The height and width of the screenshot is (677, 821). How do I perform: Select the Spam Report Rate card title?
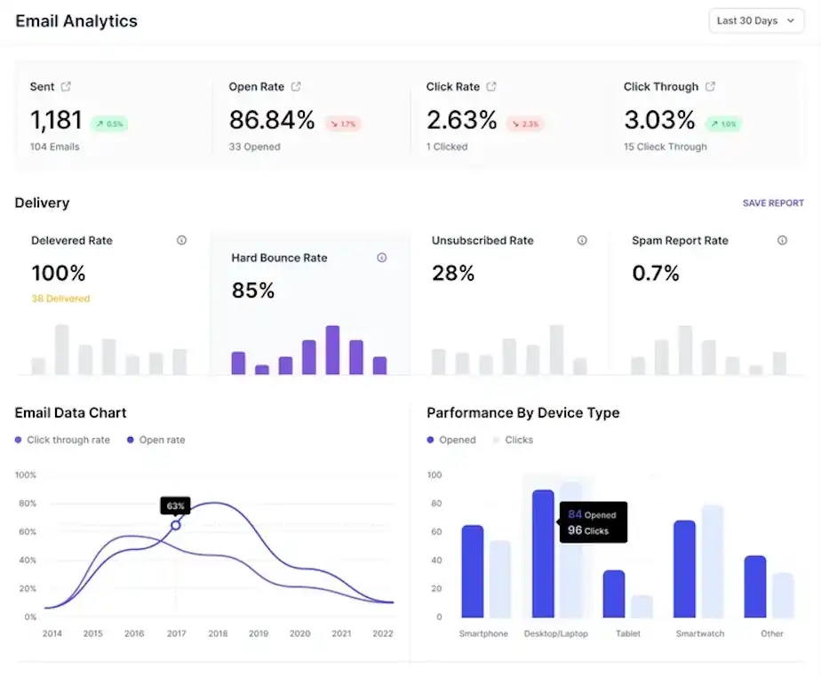pyautogui.click(x=680, y=241)
